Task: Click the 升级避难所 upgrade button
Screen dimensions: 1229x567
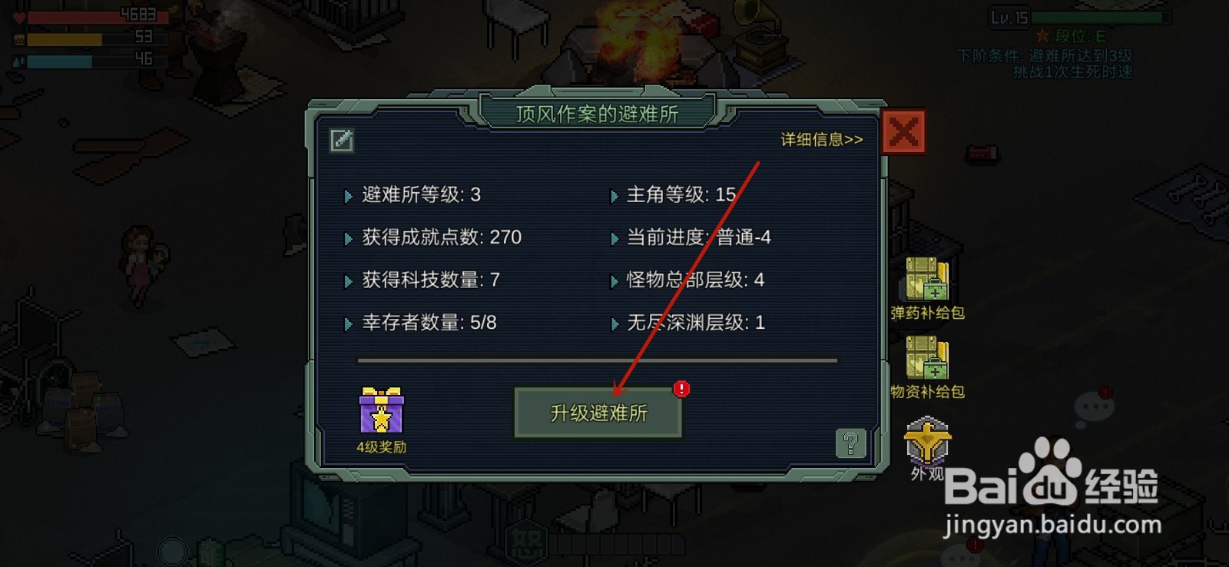Action: pos(598,413)
